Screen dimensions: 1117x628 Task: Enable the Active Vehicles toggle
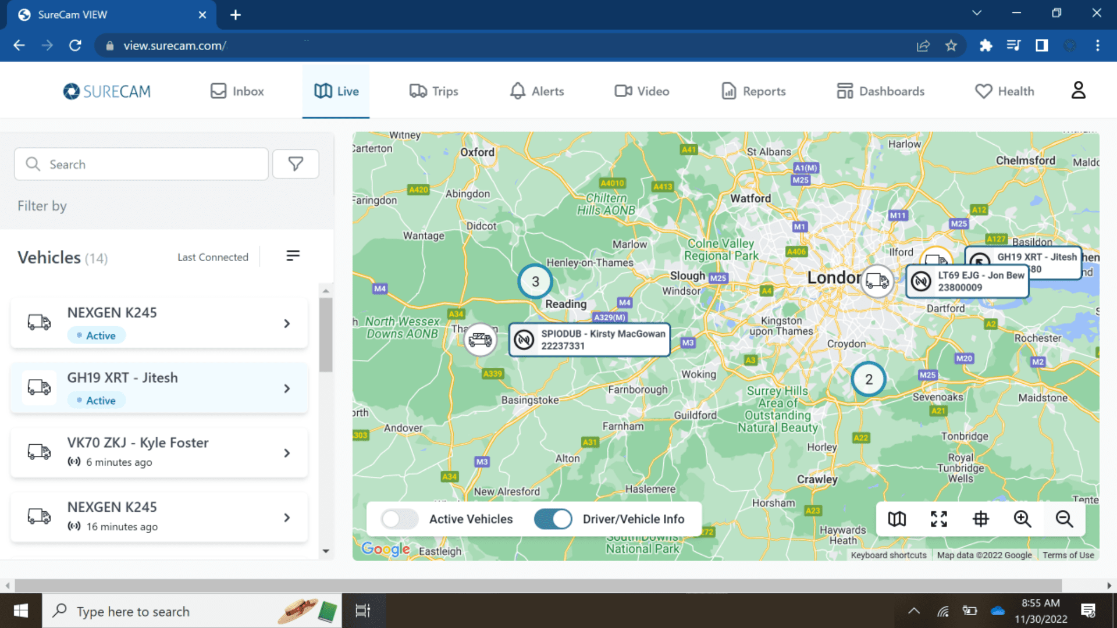click(400, 519)
